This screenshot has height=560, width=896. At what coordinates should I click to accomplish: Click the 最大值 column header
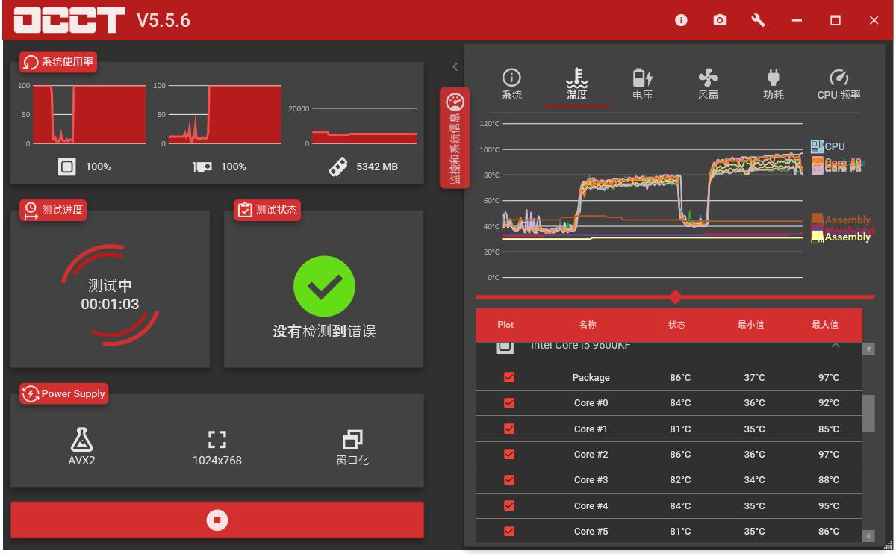825,325
